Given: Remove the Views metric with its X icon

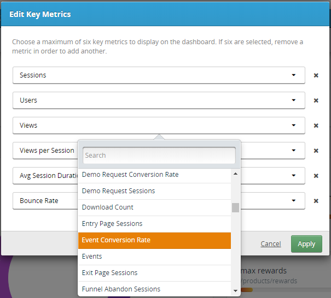Looking at the screenshot, I should tap(316, 126).
